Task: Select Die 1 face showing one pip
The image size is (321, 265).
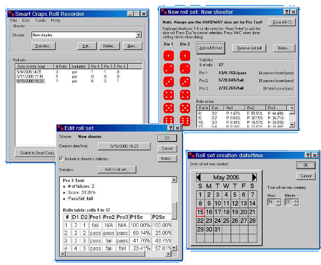Action: [x=169, y=55]
